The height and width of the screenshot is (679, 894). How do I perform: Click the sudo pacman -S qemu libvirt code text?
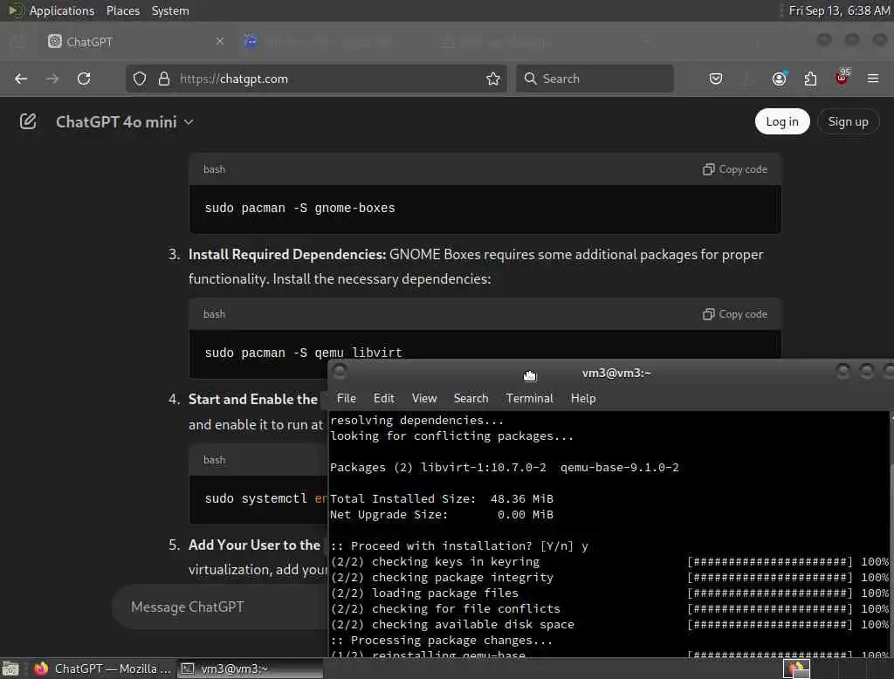(x=303, y=353)
